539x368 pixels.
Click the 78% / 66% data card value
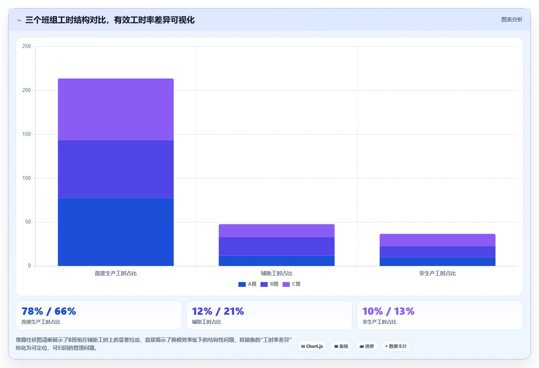pyautogui.click(x=49, y=311)
